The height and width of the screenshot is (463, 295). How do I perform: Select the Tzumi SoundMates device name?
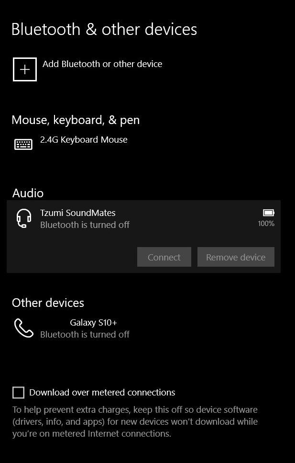[x=78, y=213]
